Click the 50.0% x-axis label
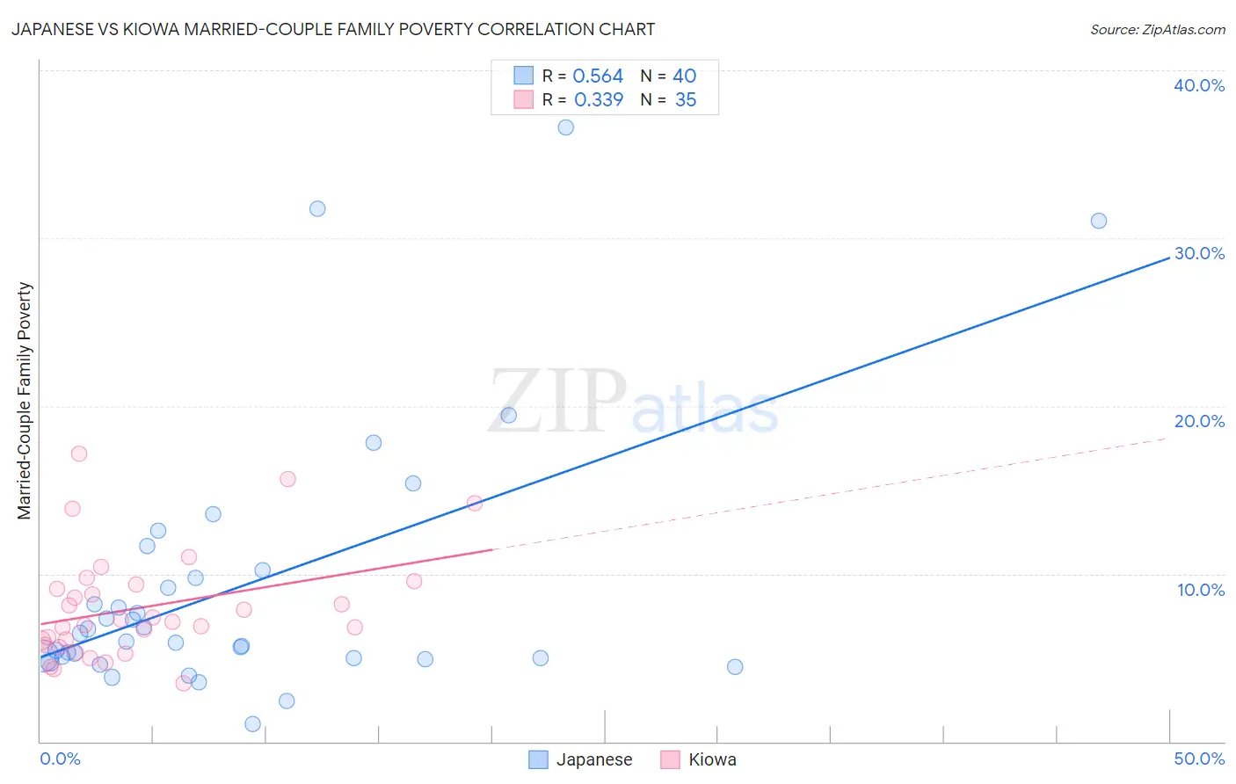The height and width of the screenshot is (784, 1236). coord(1199,759)
